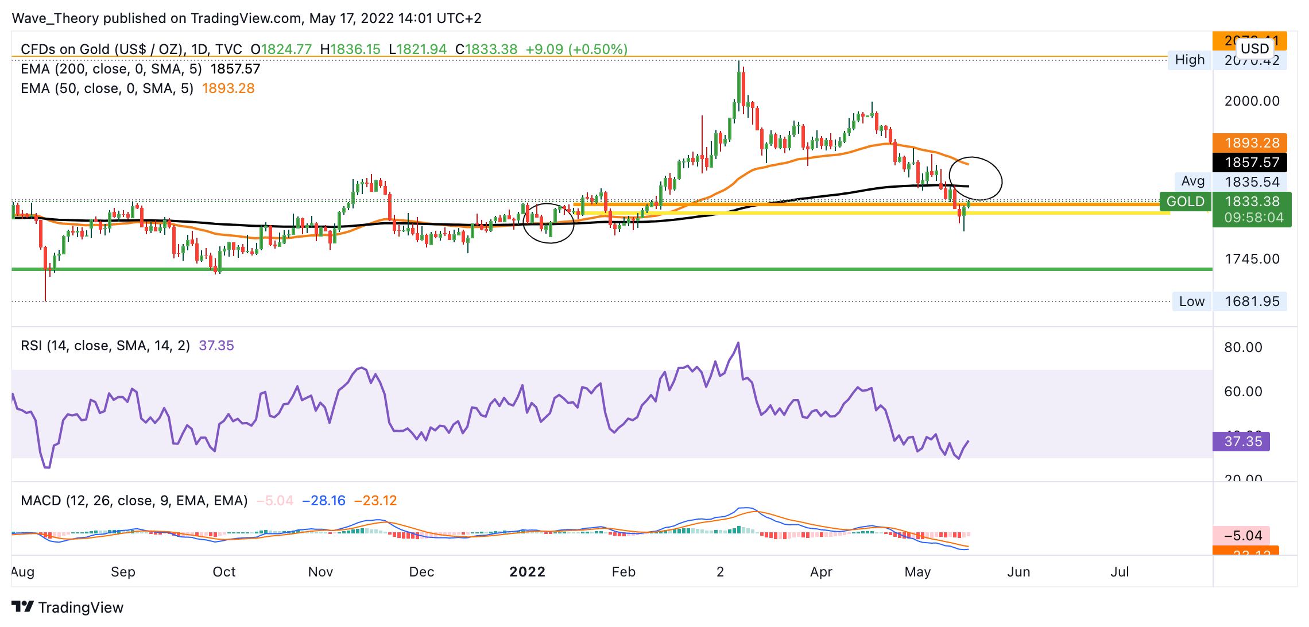Click the High price label
The image size is (1309, 627).
1189,60
